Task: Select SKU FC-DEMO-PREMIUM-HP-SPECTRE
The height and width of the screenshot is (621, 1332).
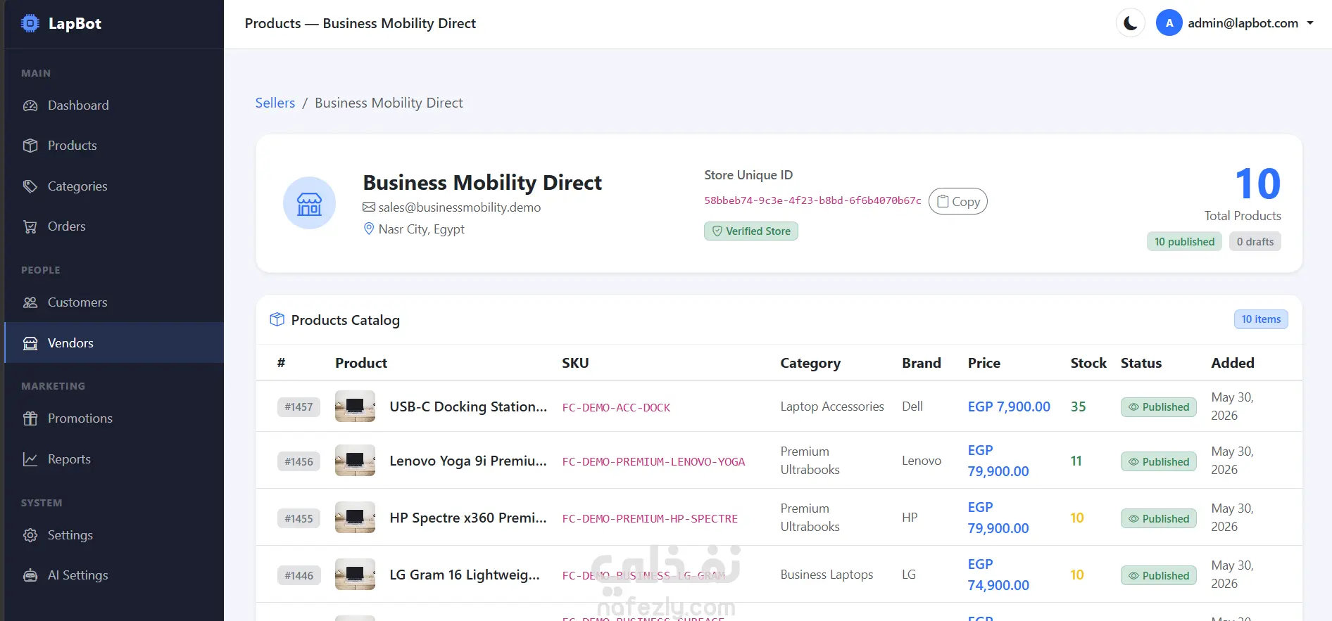Action: tap(650, 519)
